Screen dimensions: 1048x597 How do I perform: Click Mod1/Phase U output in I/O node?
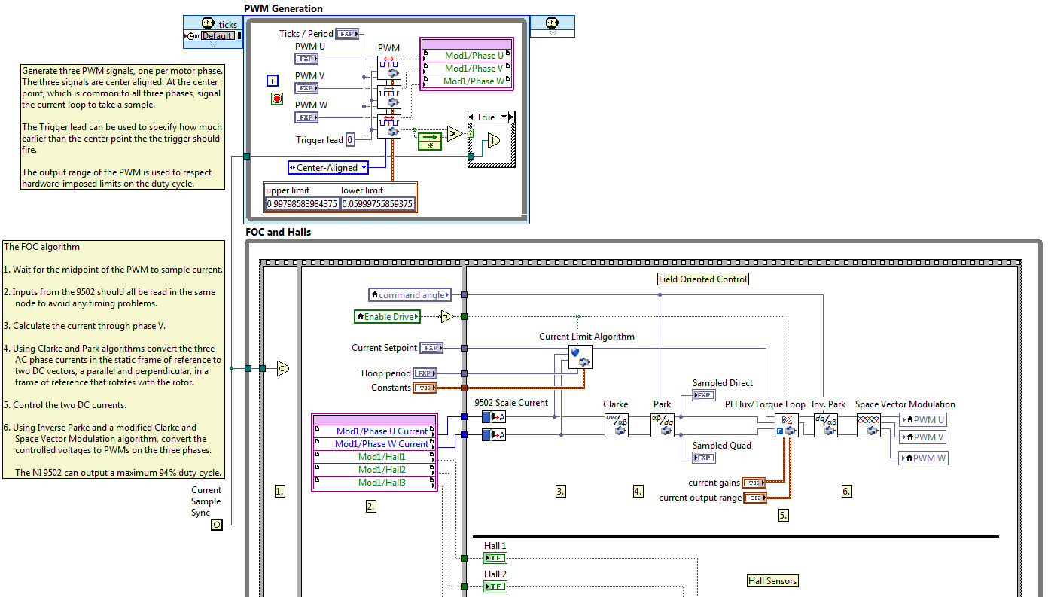point(466,56)
